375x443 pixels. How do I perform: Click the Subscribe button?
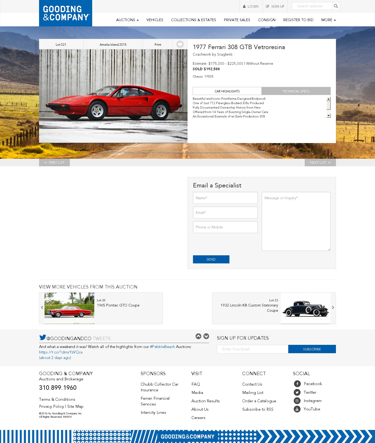pyautogui.click(x=312, y=349)
